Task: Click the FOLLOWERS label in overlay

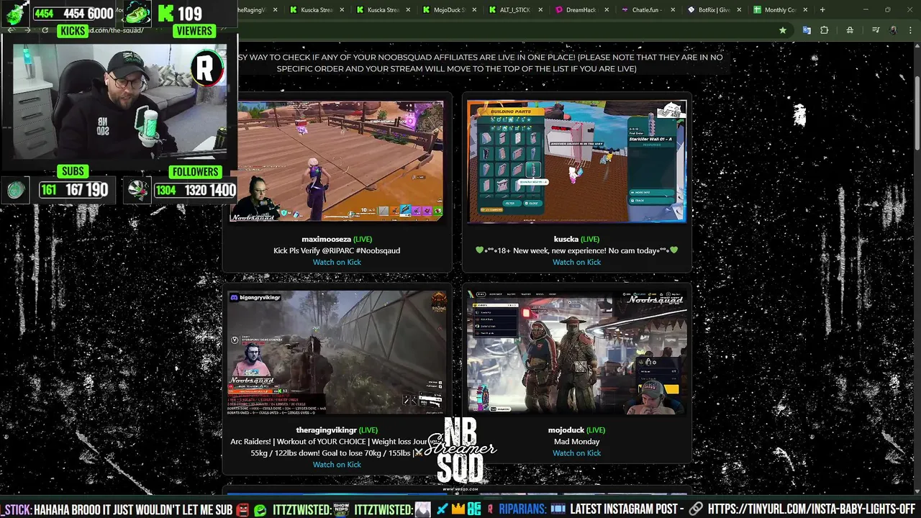Action: pos(195,171)
